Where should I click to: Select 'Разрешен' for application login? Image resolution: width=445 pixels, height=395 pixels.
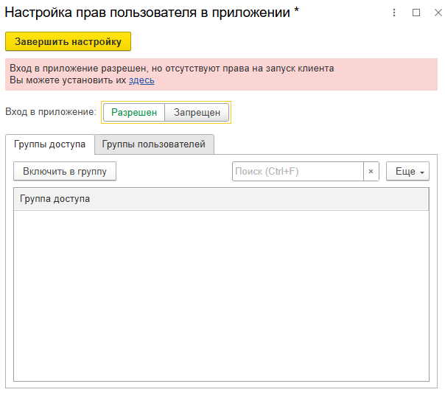[x=134, y=112]
